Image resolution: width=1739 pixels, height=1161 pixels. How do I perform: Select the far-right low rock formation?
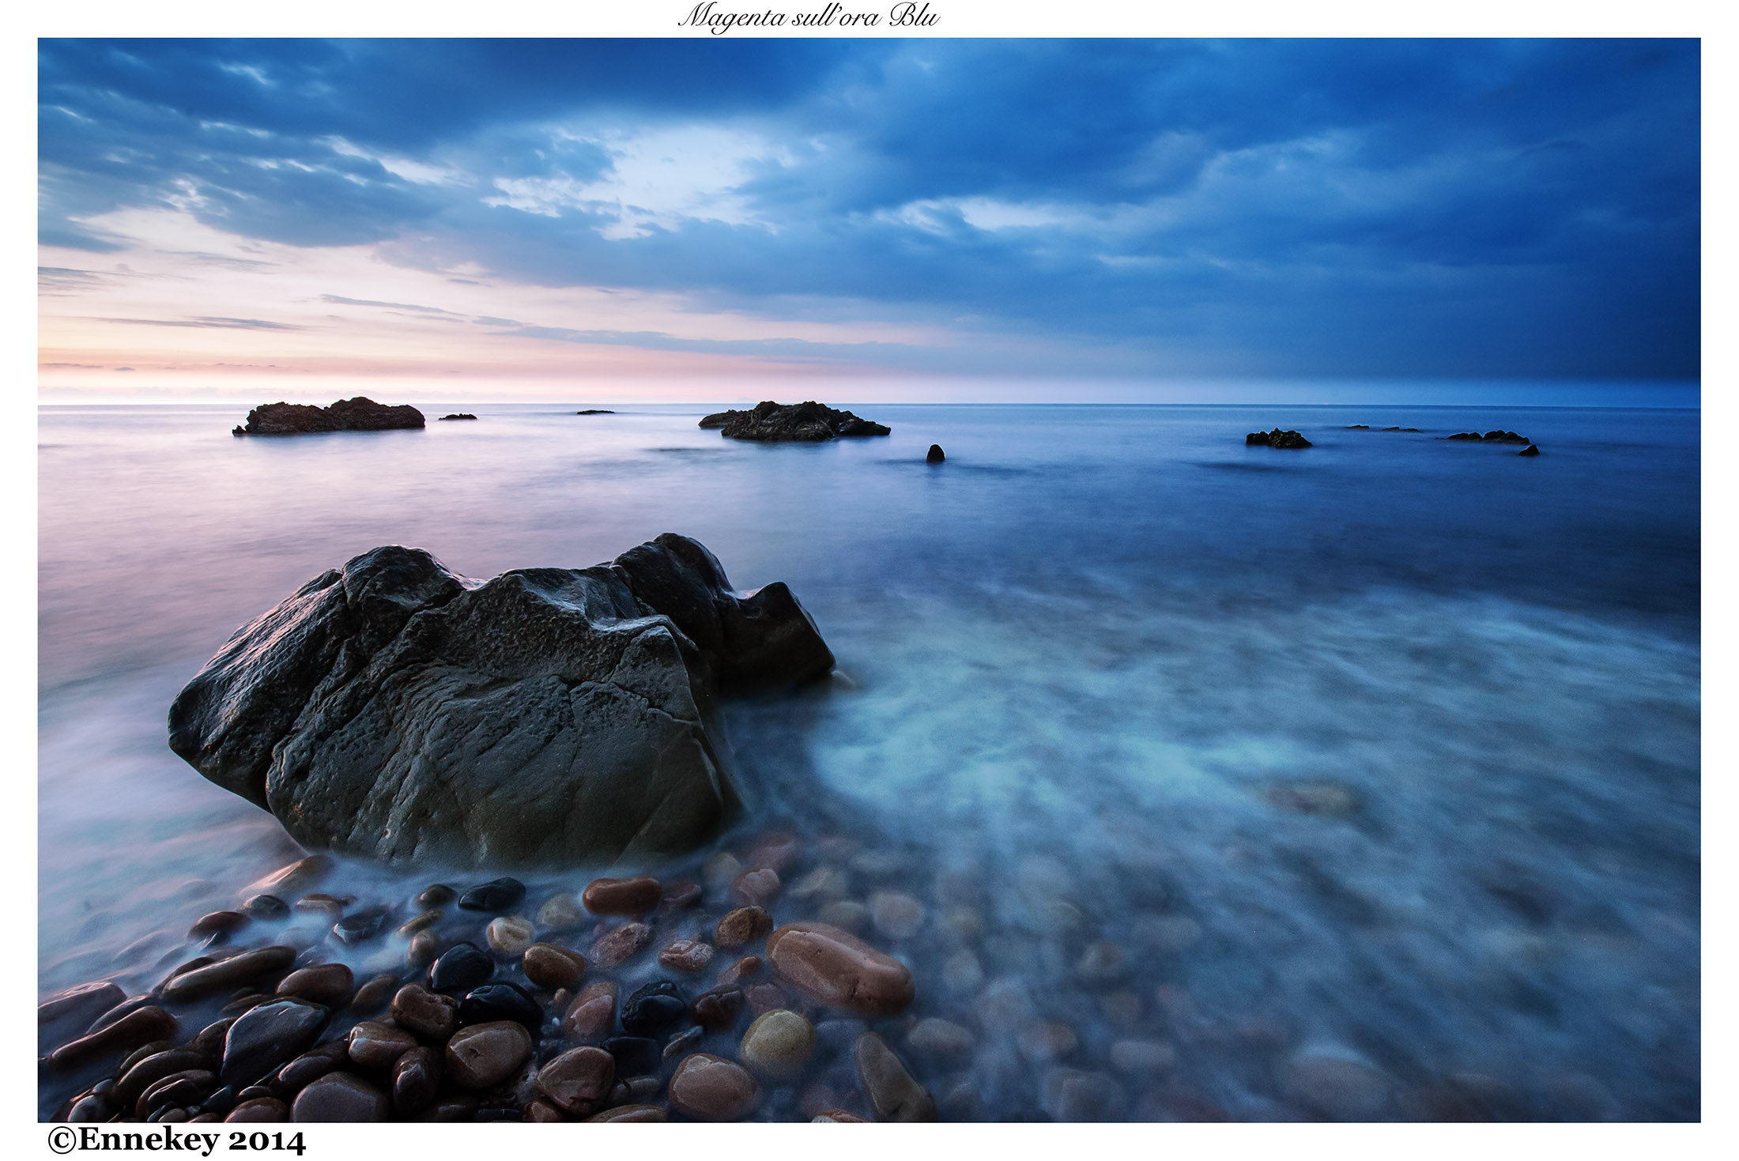[1488, 437]
